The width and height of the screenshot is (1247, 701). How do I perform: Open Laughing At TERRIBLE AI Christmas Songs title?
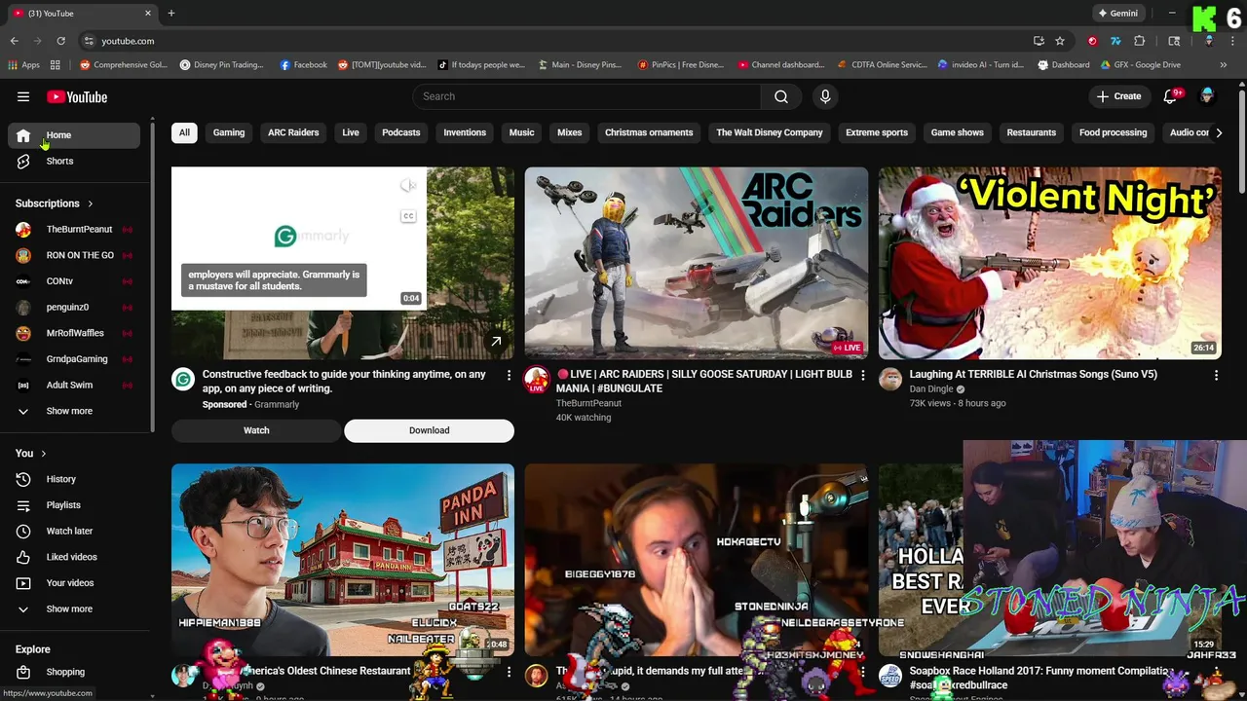(x=1033, y=374)
